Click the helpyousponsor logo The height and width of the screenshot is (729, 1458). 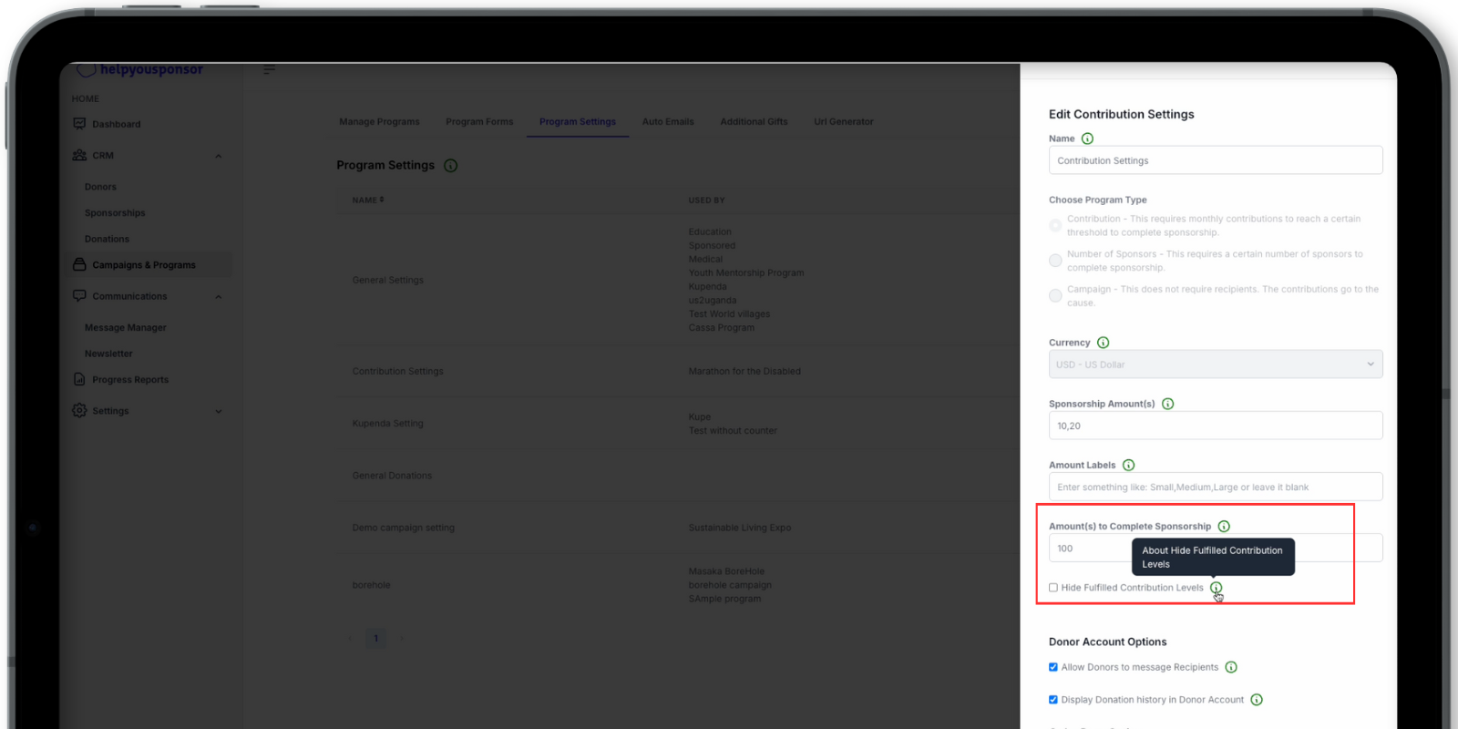pyautogui.click(x=139, y=69)
